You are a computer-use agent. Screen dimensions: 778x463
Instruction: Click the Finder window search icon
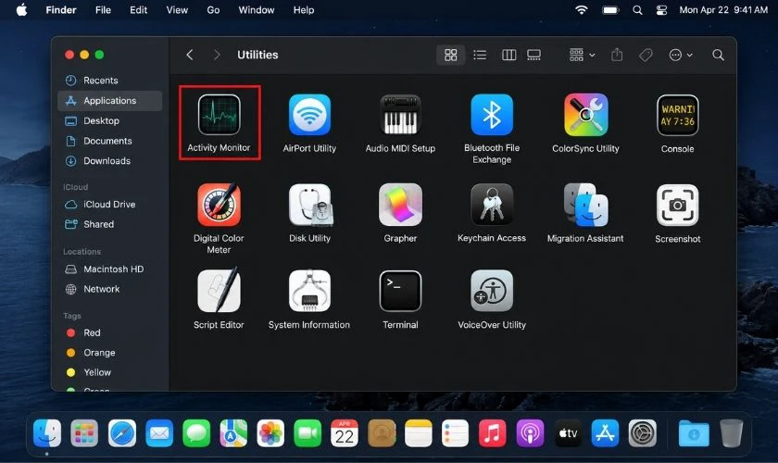(x=718, y=55)
